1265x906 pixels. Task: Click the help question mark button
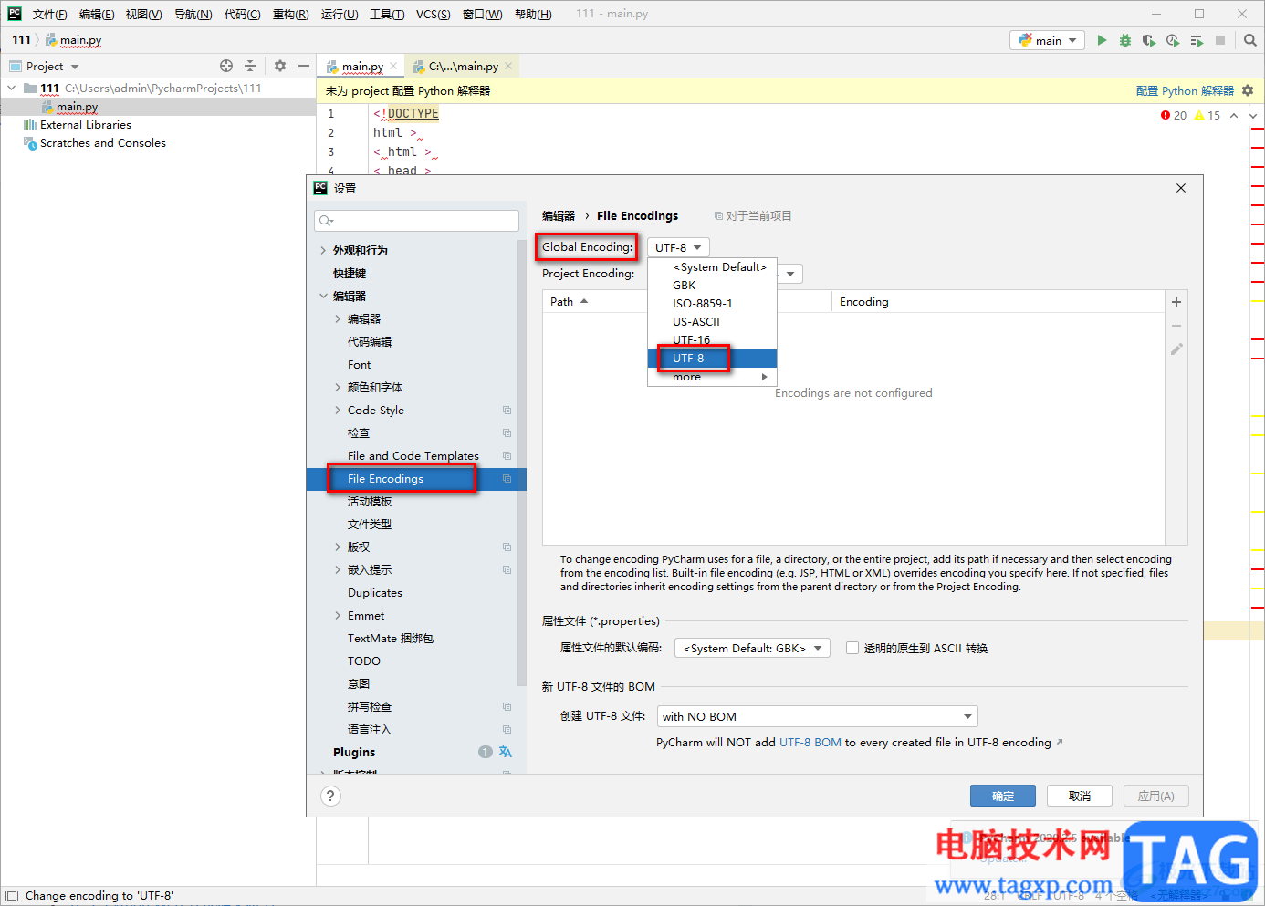point(331,796)
